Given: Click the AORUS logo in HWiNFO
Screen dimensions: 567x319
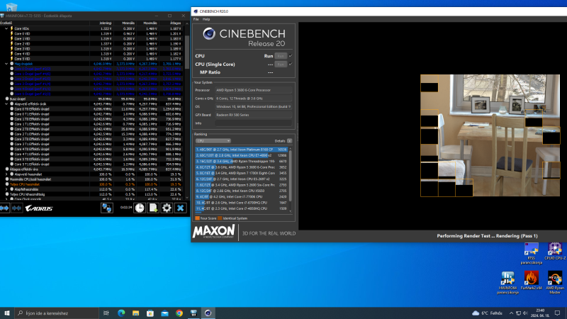Looking at the screenshot, I should tap(39, 208).
